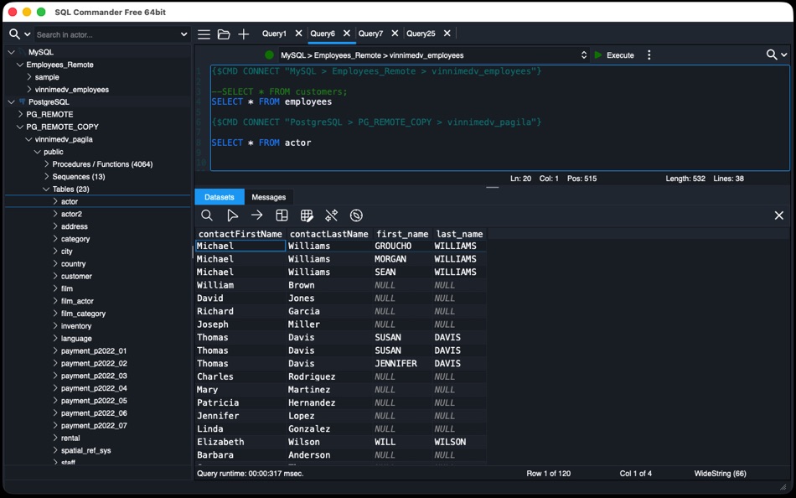The height and width of the screenshot is (498, 796).
Task: Click the circular clock icon in datasets toolbar
Action: [356, 215]
